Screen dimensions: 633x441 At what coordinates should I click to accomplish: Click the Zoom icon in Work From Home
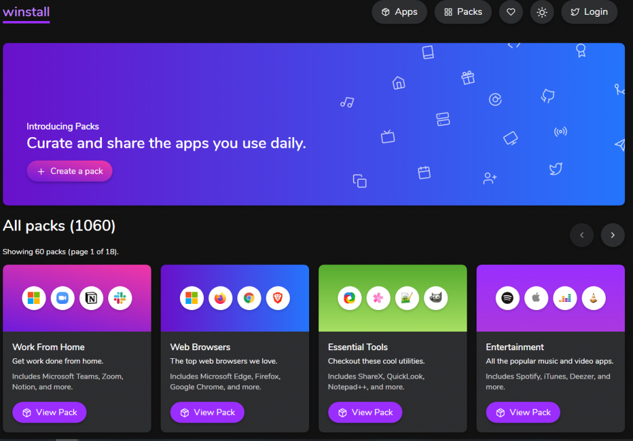coord(62,298)
